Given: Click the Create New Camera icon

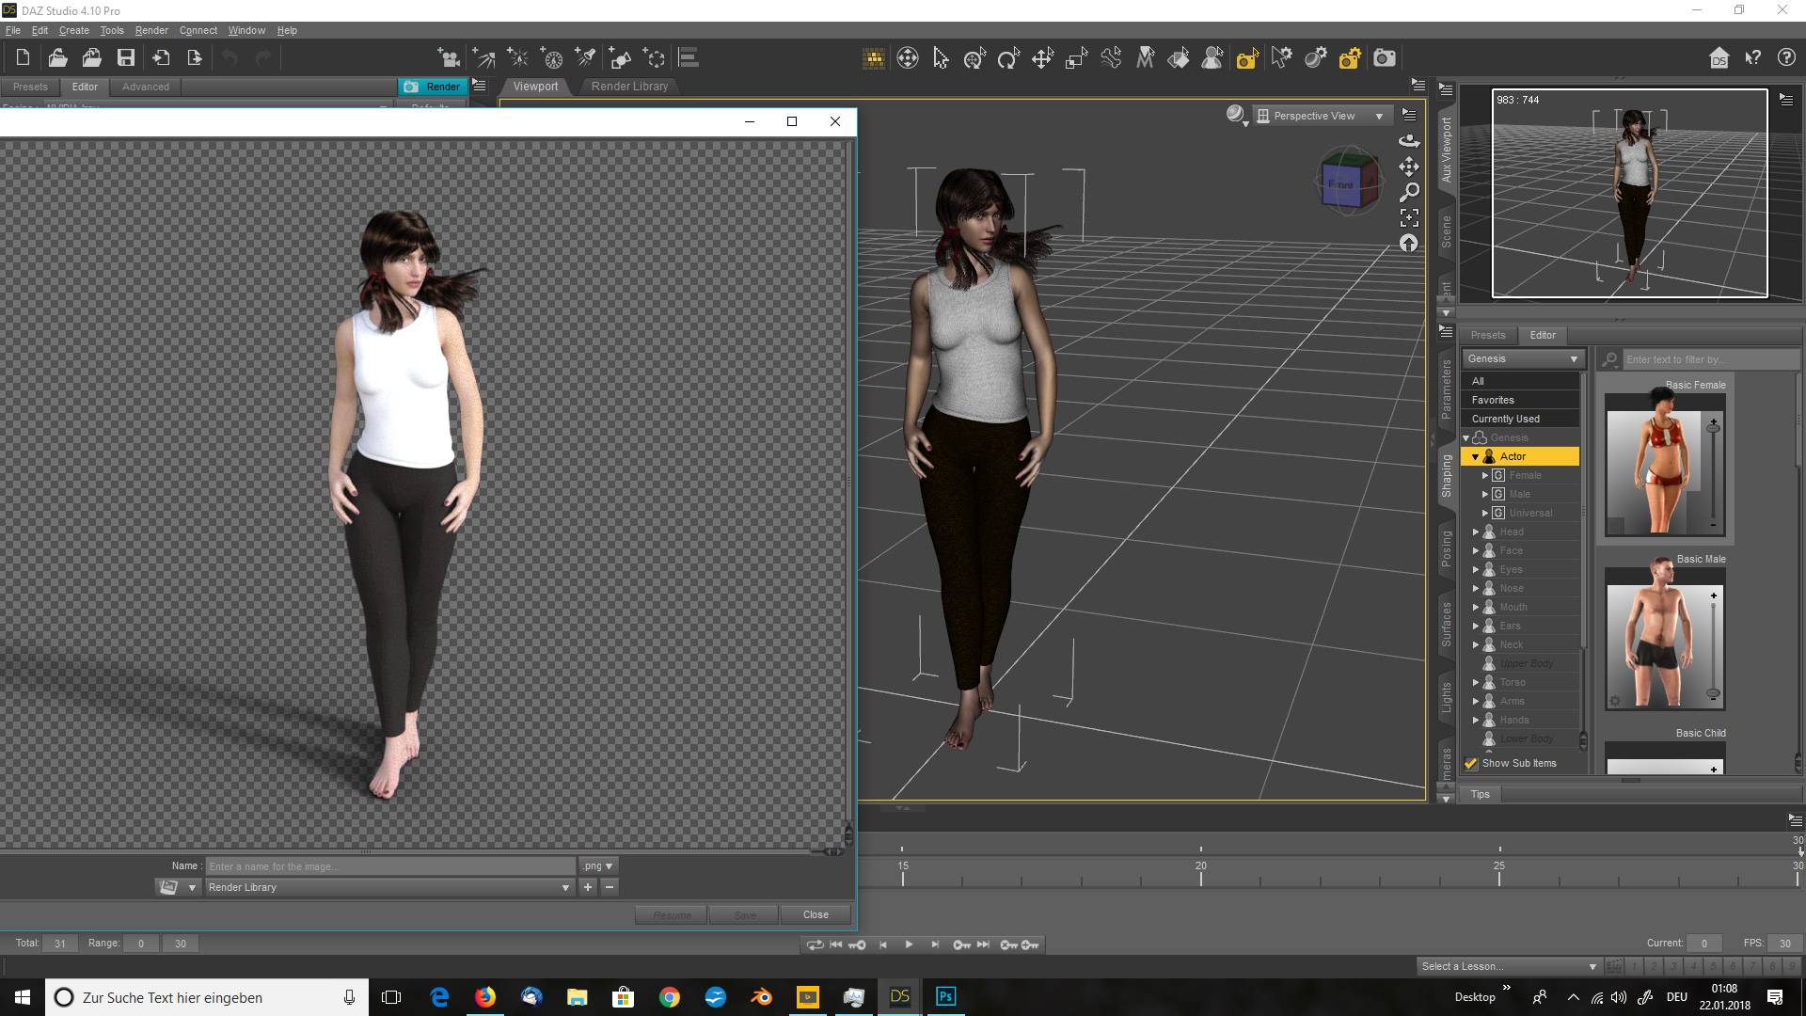Looking at the screenshot, I should [x=449, y=58].
